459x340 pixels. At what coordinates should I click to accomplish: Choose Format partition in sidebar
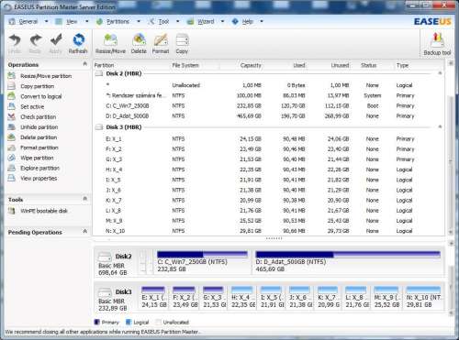(x=39, y=148)
